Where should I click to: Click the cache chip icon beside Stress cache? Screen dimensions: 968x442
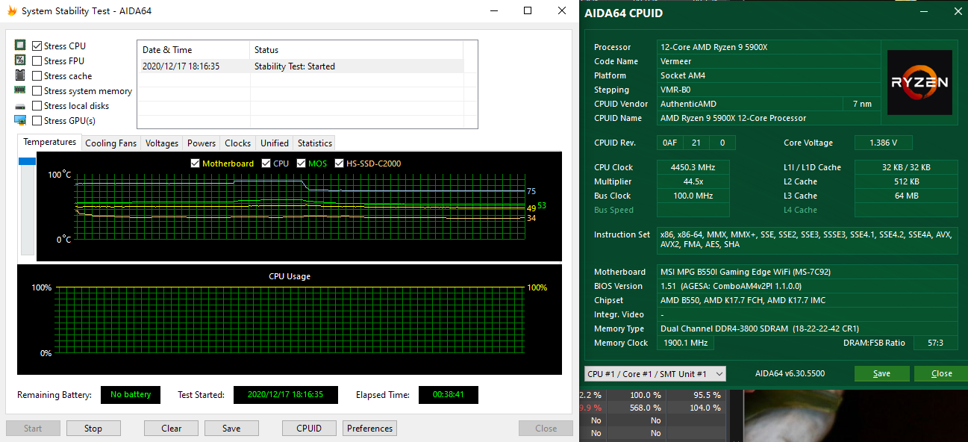pos(20,75)
